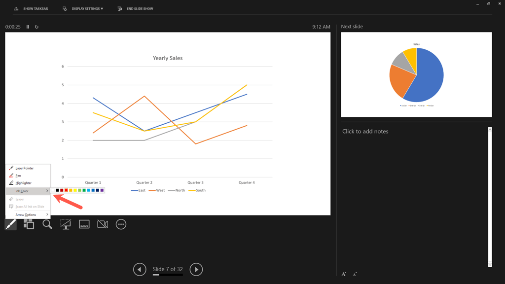Pick the black ink color swatch
This screenshot has height=284, width=505.
coord(57,190)
